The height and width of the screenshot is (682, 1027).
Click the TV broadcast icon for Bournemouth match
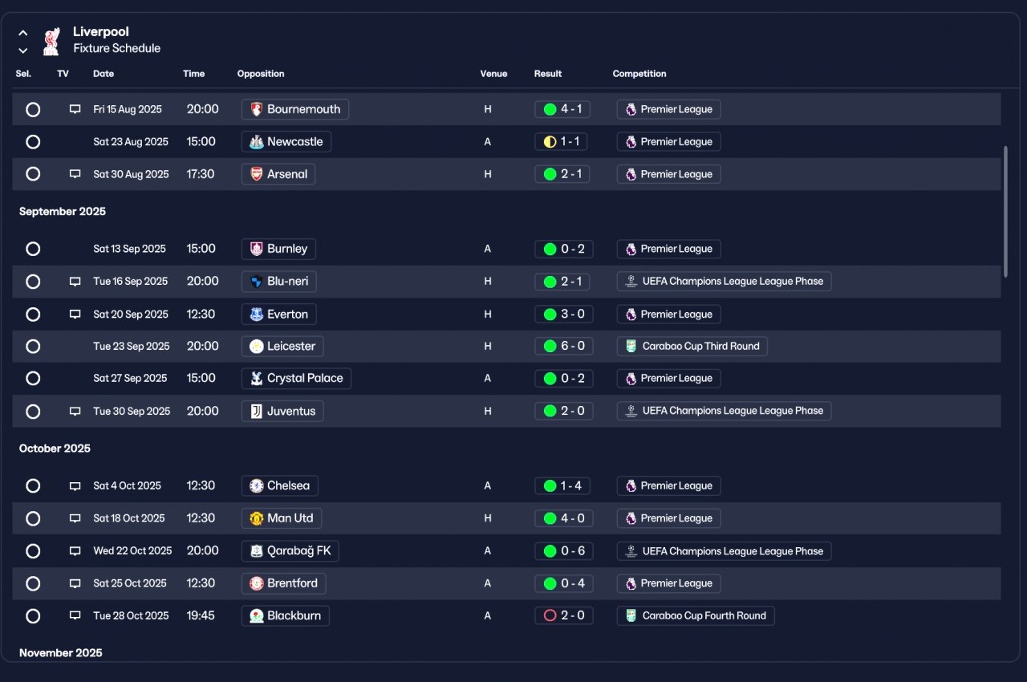pyautogui.click(x=75, y=109)
